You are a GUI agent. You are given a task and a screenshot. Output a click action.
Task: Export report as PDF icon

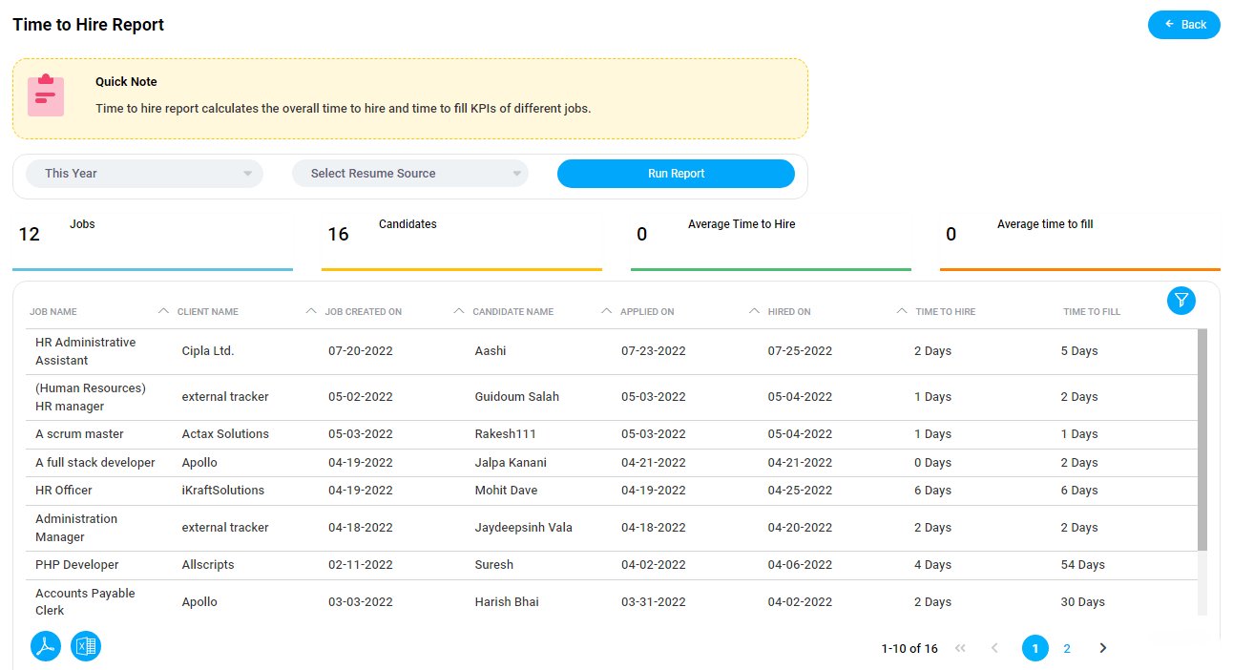(x=46, y=646)
